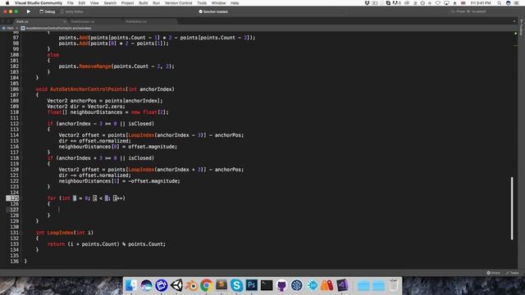Open the Project menu
Screen dimensions: 525x295
tap(127, 3)
